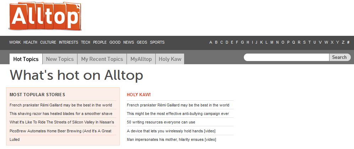Read the anti-bullying campaign story
Screen dimensions: 354x149
coord(178,114)
